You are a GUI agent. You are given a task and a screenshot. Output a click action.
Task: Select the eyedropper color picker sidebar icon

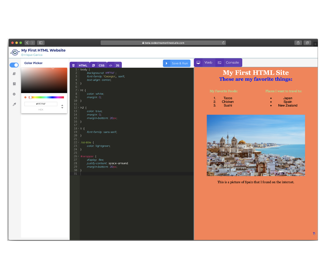click(x=14, y=104)
